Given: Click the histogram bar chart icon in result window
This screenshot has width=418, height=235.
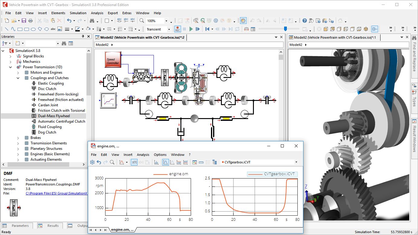Looking at the screenshot, I should click(x=156, y=162).
